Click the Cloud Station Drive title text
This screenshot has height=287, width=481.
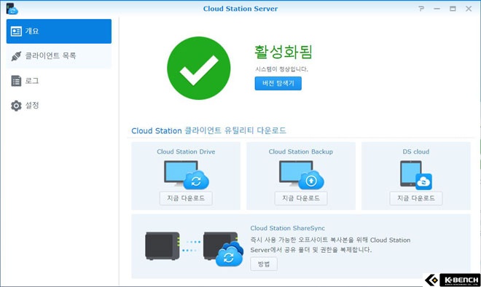coord(186,152)
